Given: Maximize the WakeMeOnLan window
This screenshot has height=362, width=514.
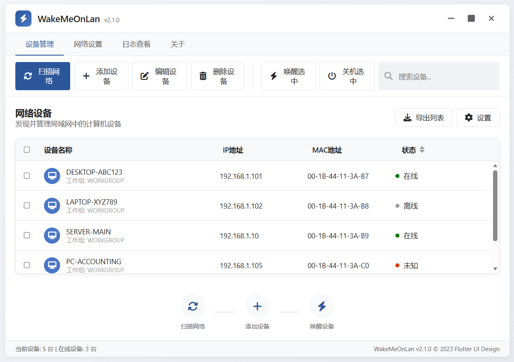Looking at the screenshot, I should [471, 19].
